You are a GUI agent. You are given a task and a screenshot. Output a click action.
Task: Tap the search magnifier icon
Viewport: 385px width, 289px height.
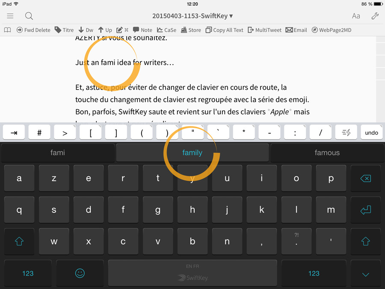pos(29,16)
